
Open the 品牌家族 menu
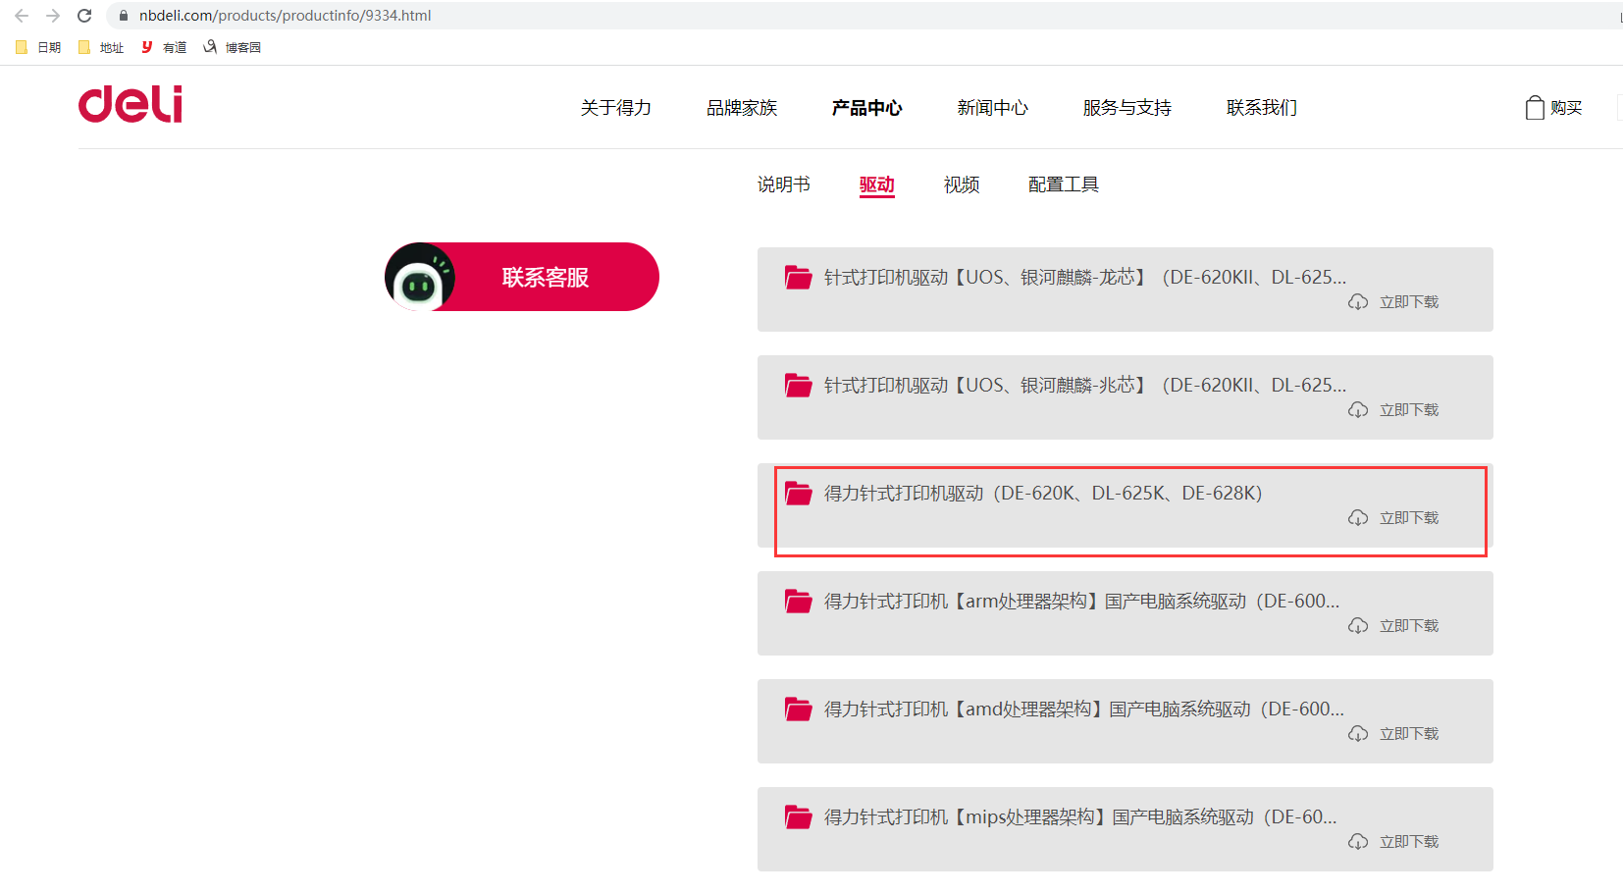(x=742, y=108)
